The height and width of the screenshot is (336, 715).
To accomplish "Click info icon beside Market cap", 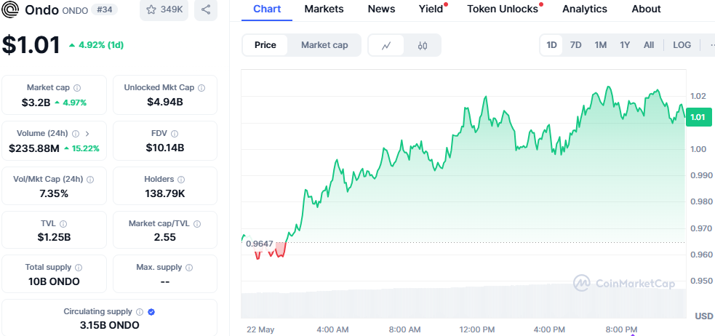I will (x=77, y=87).
